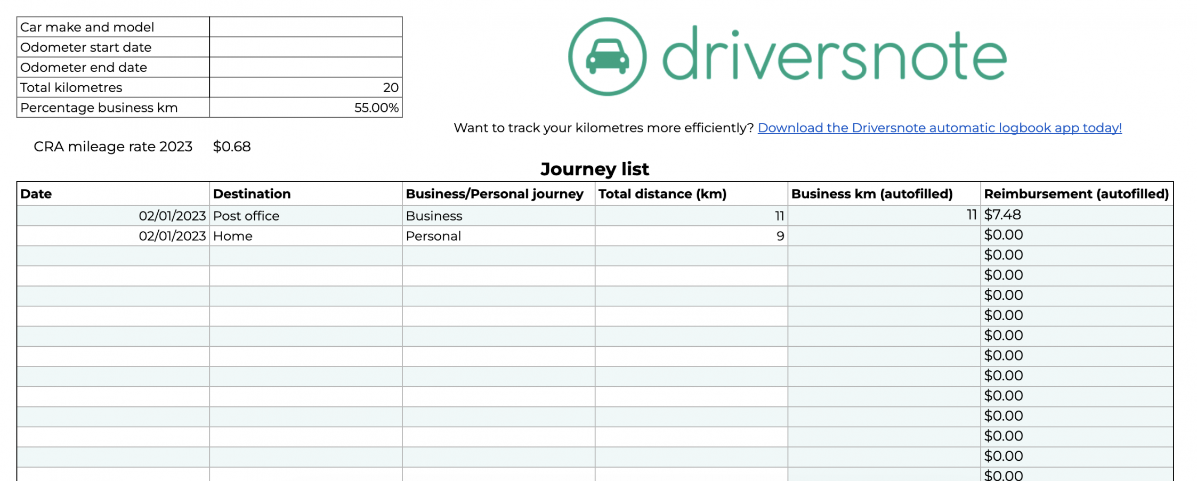
Task: Select the date cell in the Home row
Action: click(x=113, y=236)
